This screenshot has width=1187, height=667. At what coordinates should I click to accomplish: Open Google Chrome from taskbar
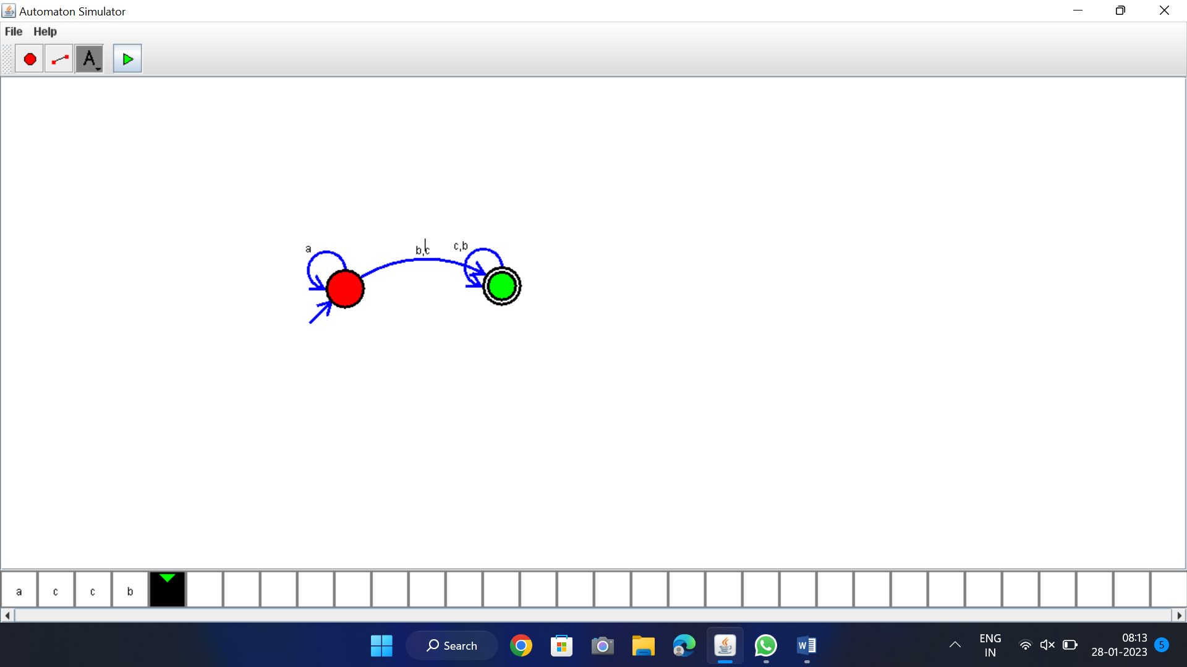click(x=521, y=645)
